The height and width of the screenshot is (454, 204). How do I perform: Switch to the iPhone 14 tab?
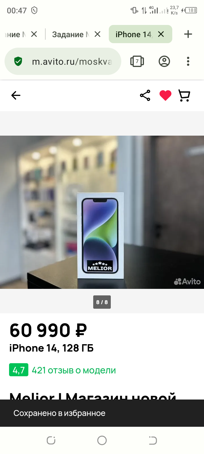[x=133, y=34]
